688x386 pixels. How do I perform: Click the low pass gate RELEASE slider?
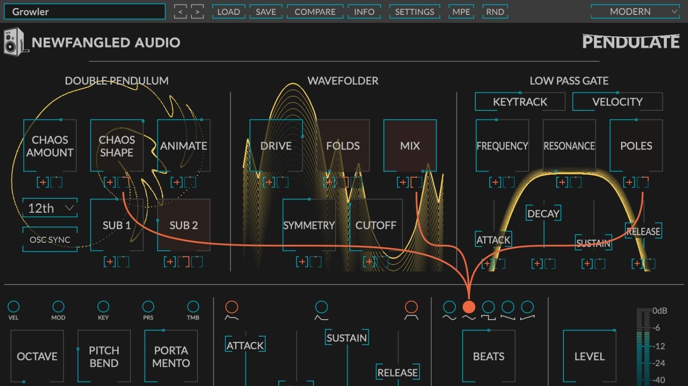(643, 232)
